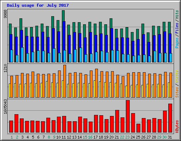Viewport: 181px width, 141px height.
Task: Click the 1210 axis value
Action: pyautogui.click(x=5, y=68)
